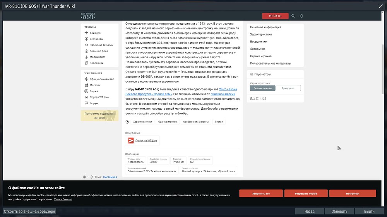Viewport: 387px width, 217px height.
Task: Select the Статьи chip
Action: (219, 122)
